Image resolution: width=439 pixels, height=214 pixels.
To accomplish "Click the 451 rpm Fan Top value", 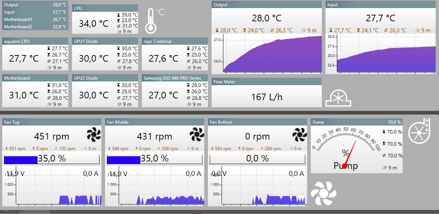I will 51,136.
